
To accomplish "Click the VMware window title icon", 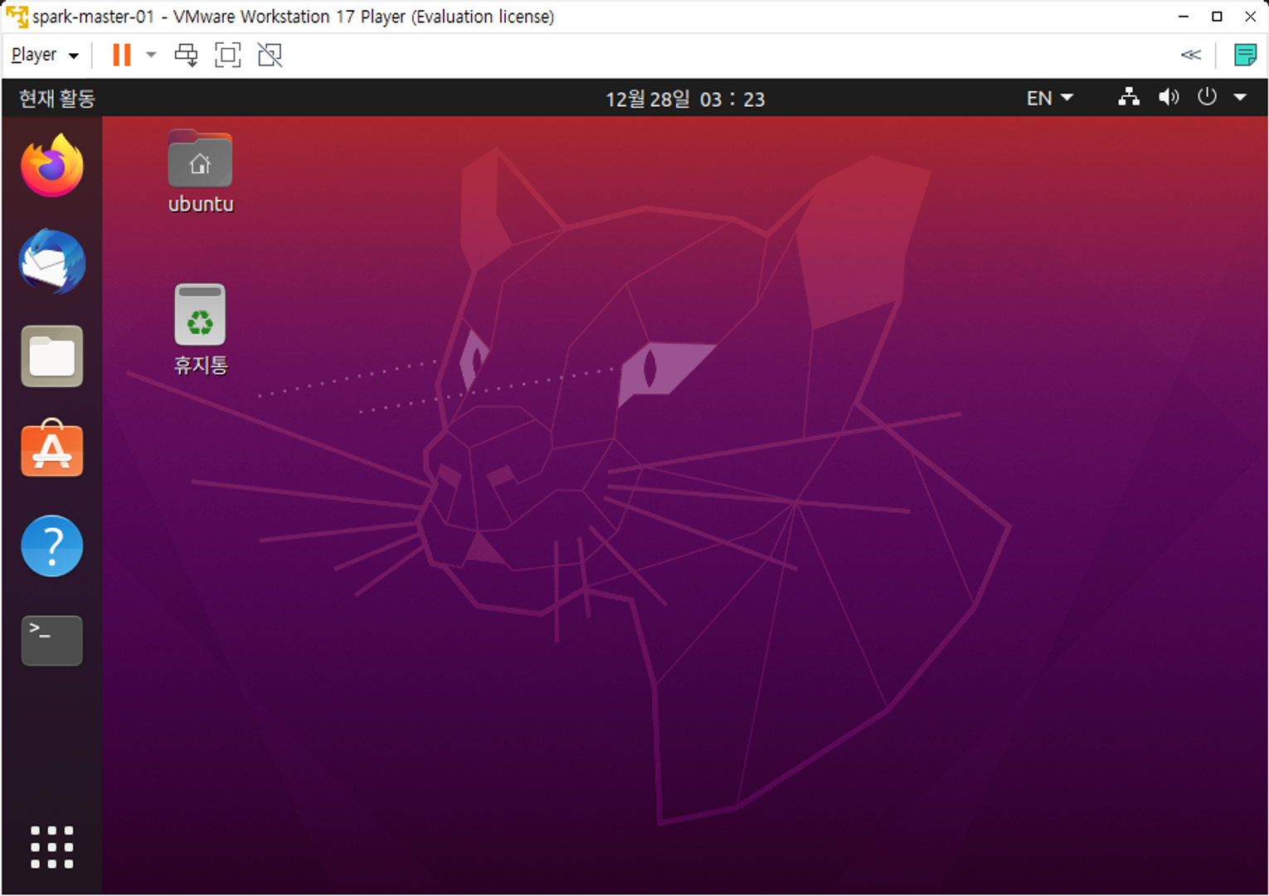I will pyautogui.click(x=17, y=16).
